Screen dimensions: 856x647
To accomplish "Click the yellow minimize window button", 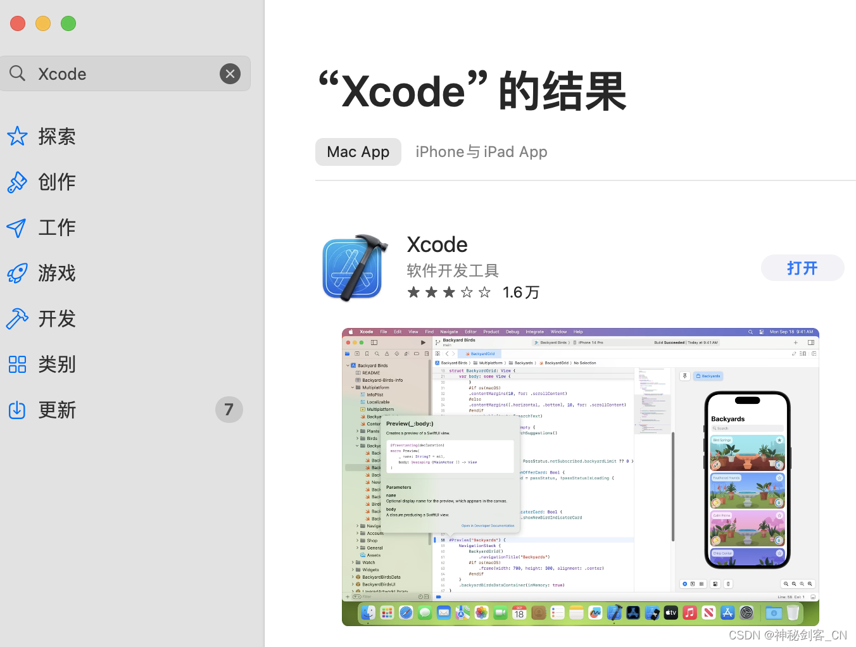I will click(43, 23).
